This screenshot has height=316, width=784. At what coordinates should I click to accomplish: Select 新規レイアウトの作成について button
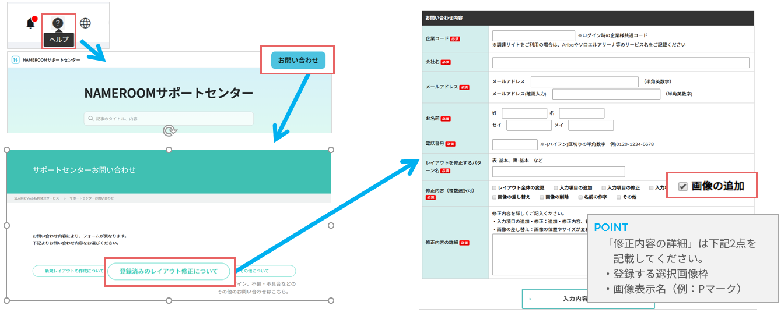pyautogui.click(x=69, y=271)
